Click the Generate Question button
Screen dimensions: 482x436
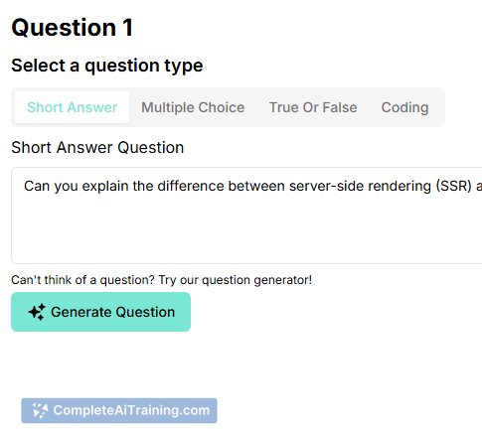(100, 312)
